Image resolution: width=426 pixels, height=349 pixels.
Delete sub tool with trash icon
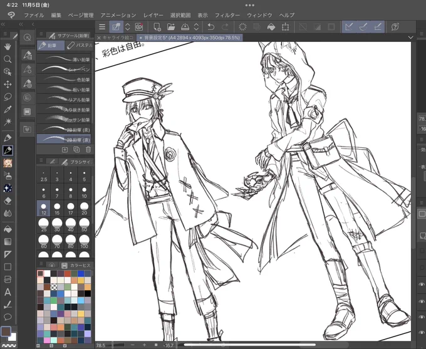tap(88, 149)
